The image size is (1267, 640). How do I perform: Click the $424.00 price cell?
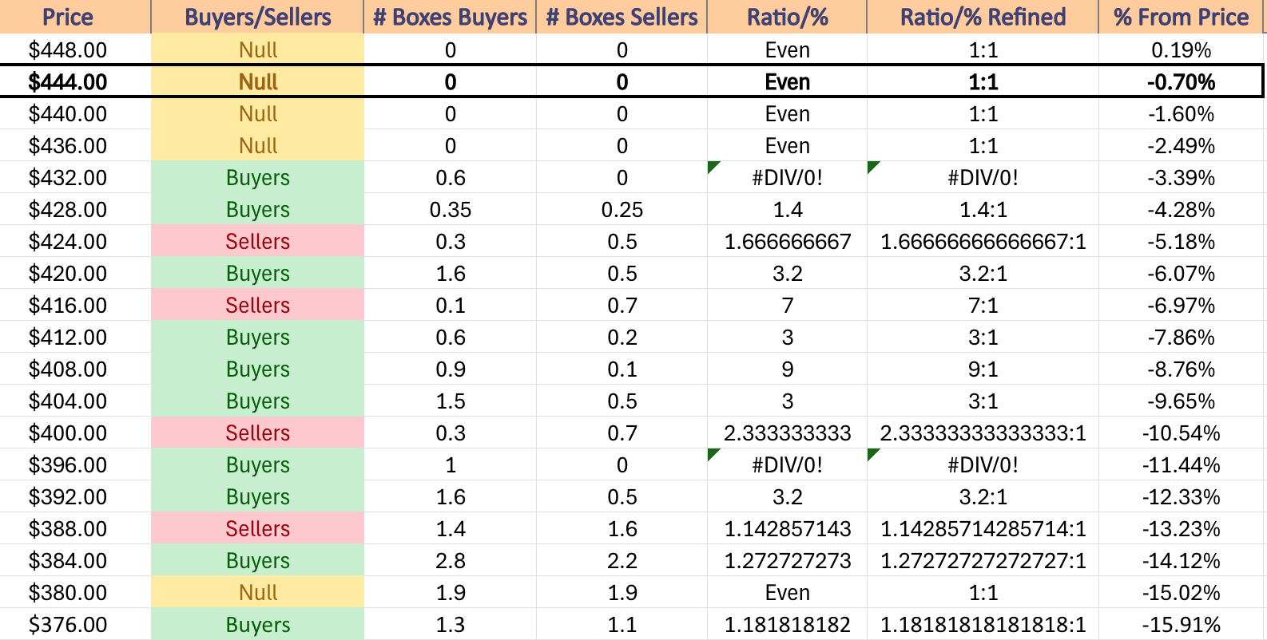(x=75, y=241)
